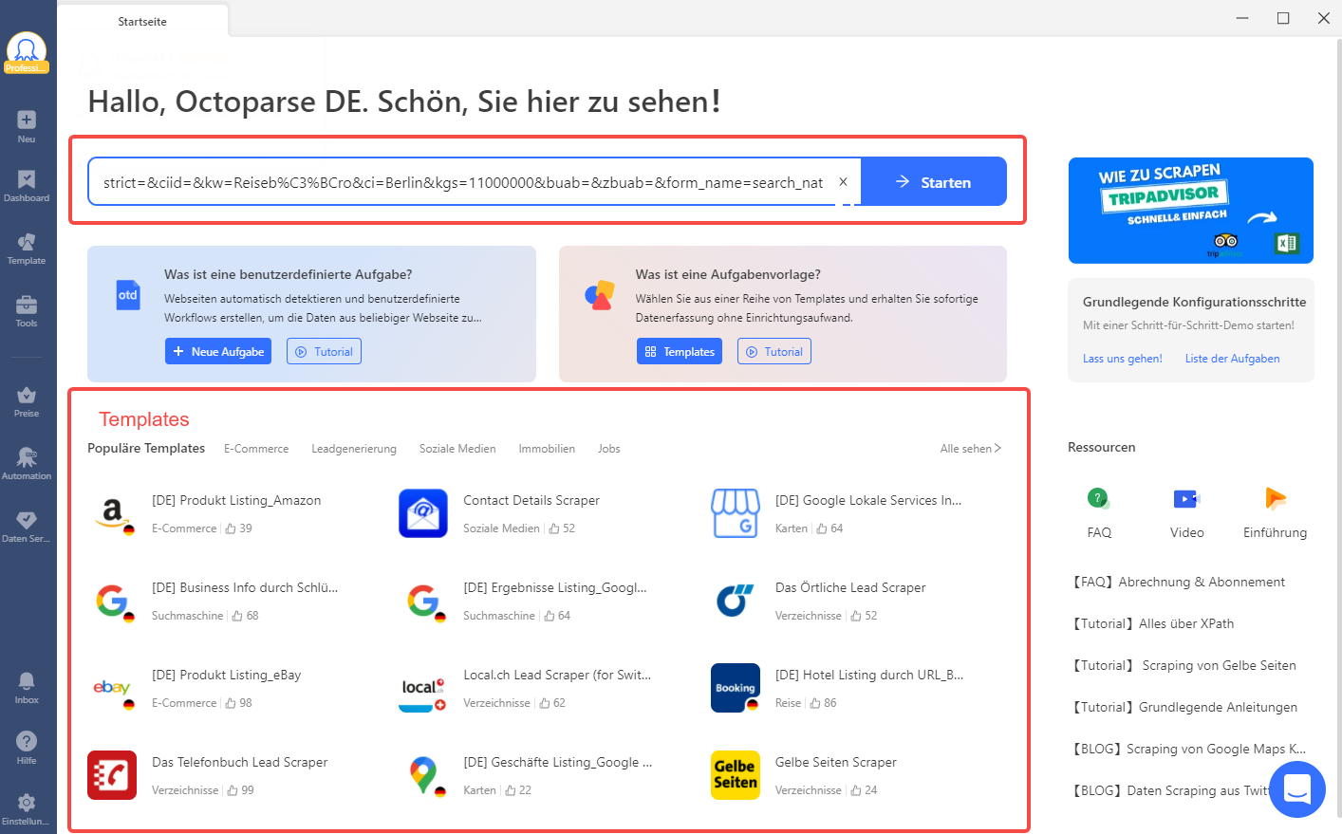Open the Tripadvisor scraping banner thumbnail
1342x834 pixels.
[1191, 211]
